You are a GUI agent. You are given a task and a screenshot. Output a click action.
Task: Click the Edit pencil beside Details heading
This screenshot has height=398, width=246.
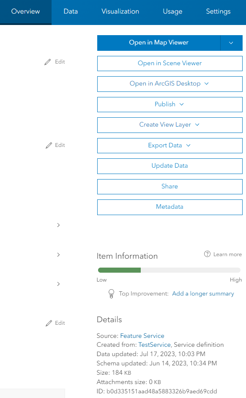coord(49,323)
